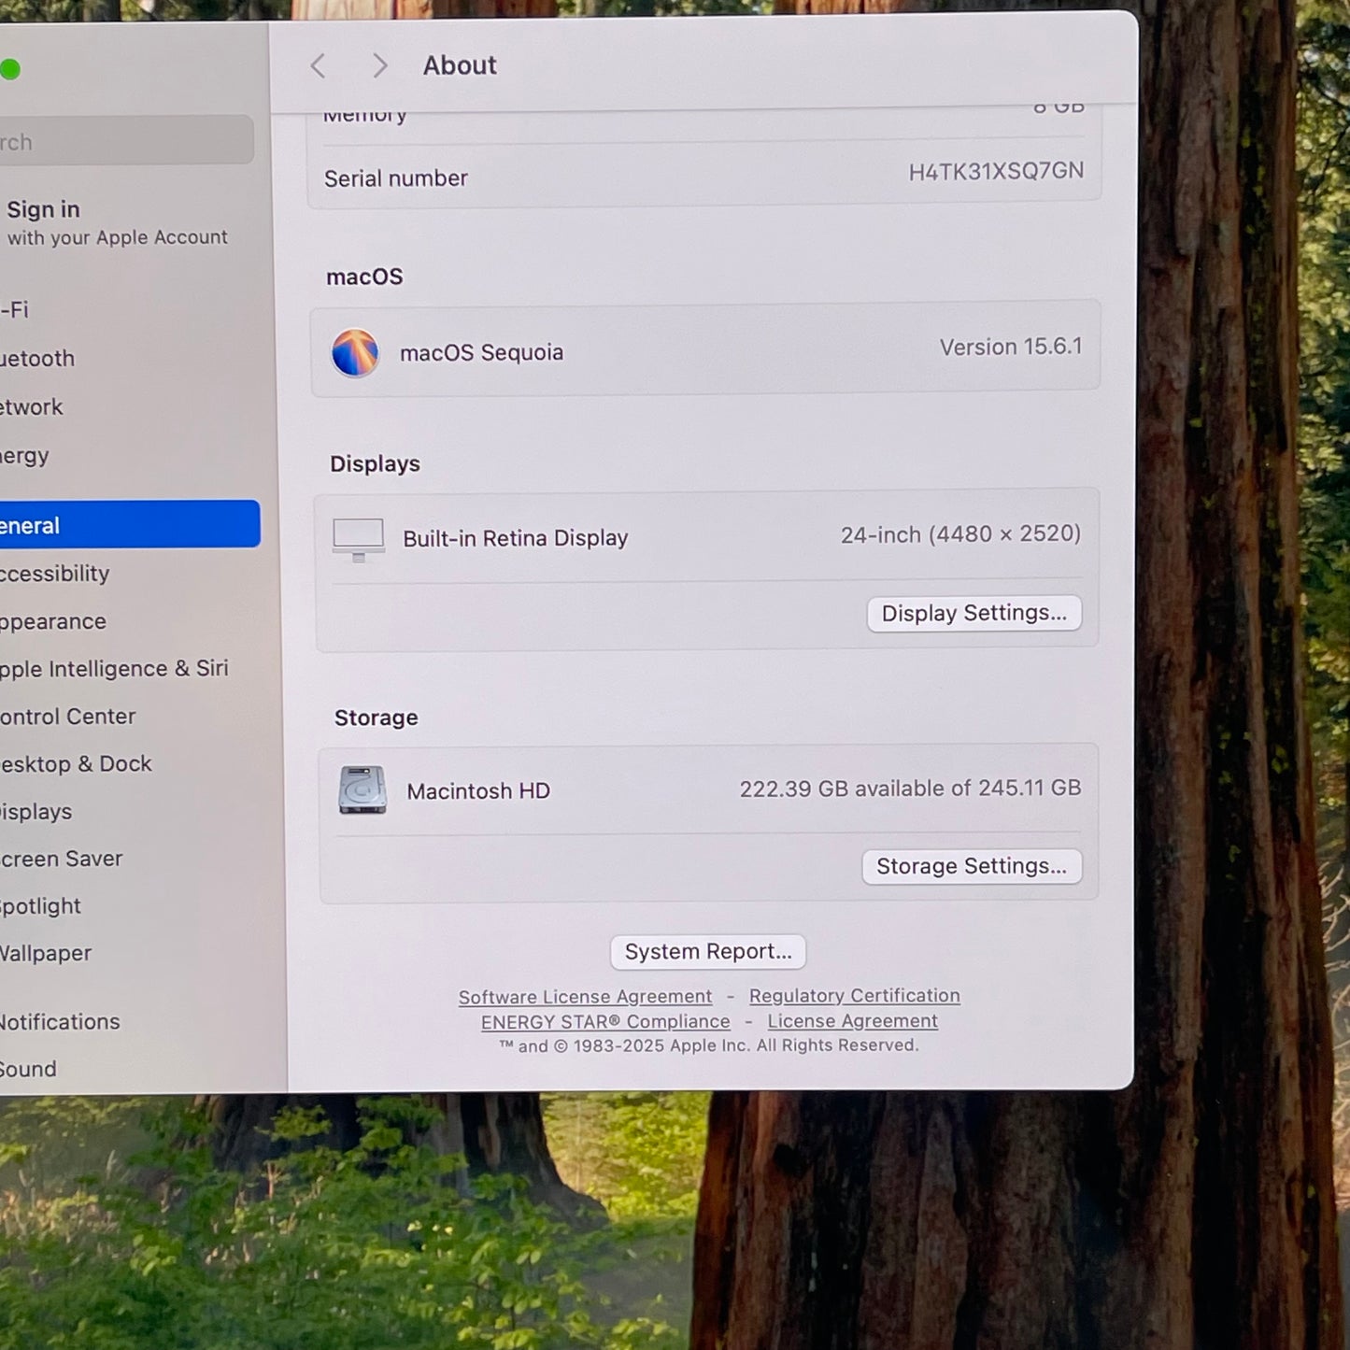
Task: Open the System Report
Action: 707,952
